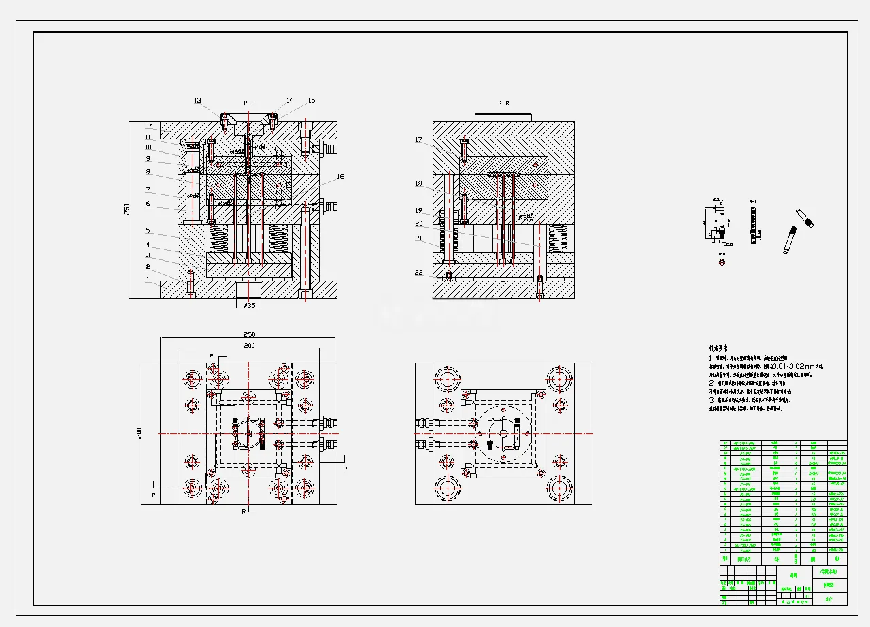Viewport: 870px width, 627px height.
Task: Pick part label number 12
Action: 148,126
